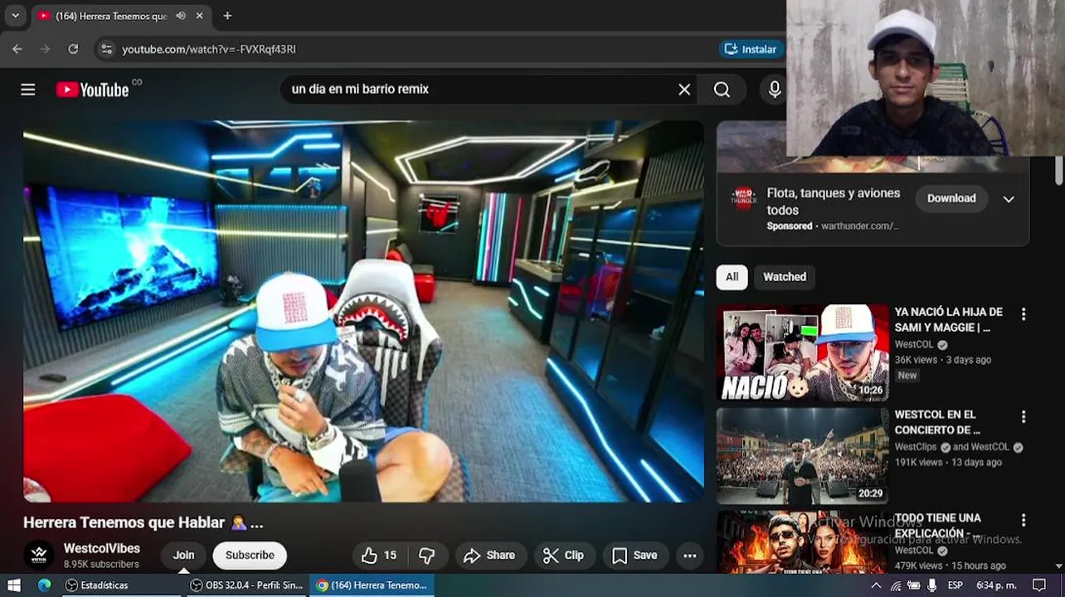Image resolution: width=1065 pixels, height=597 pixels.
Task: Expand the sponsored ad chevron
Action: 1009,199
